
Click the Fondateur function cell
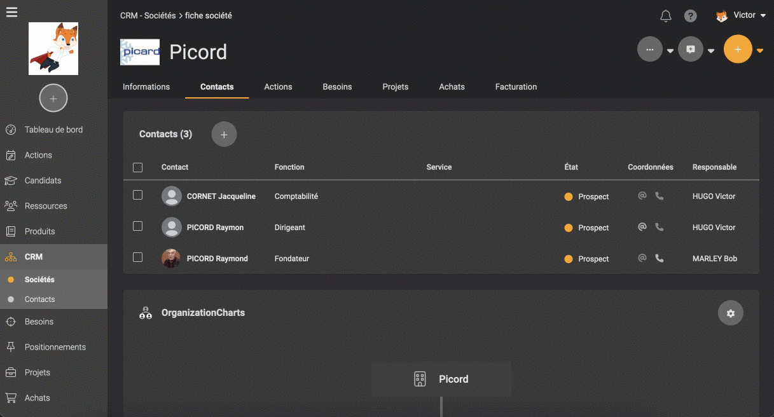[292, 259]
